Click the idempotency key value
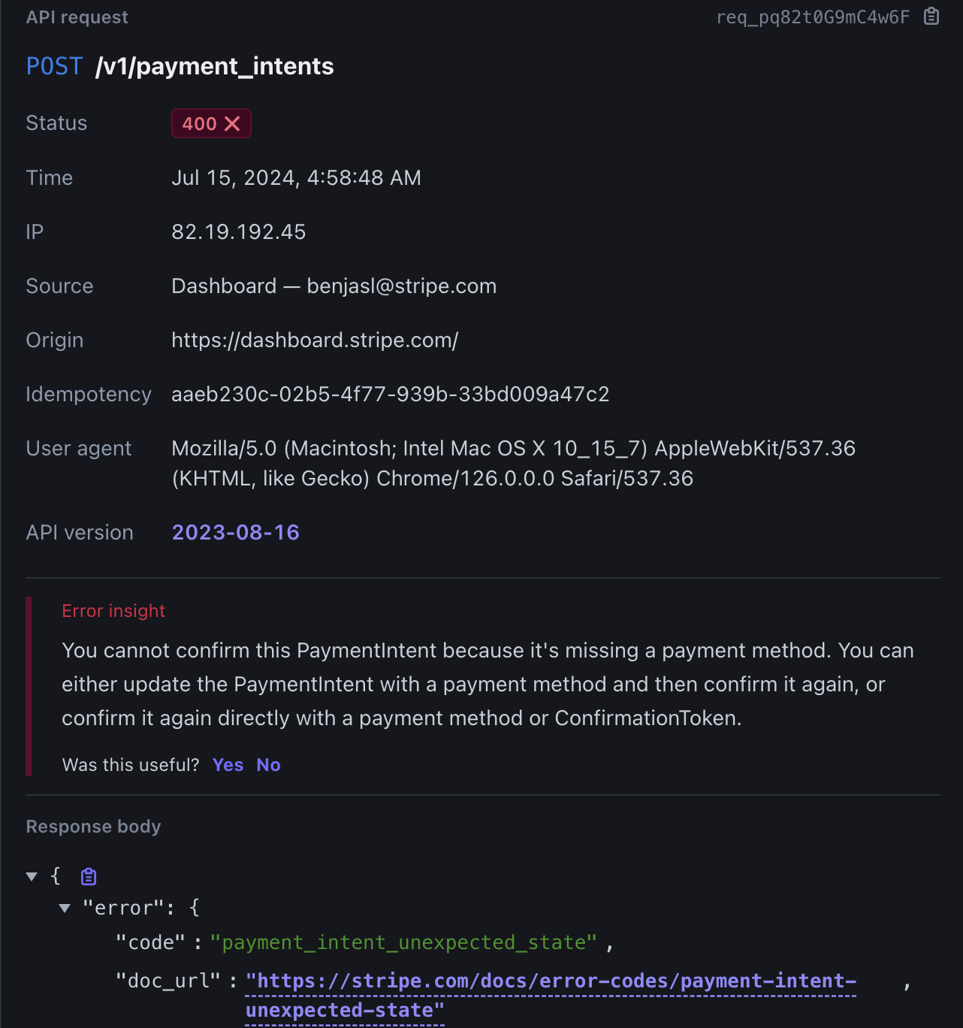 click(x=391, y=394)
